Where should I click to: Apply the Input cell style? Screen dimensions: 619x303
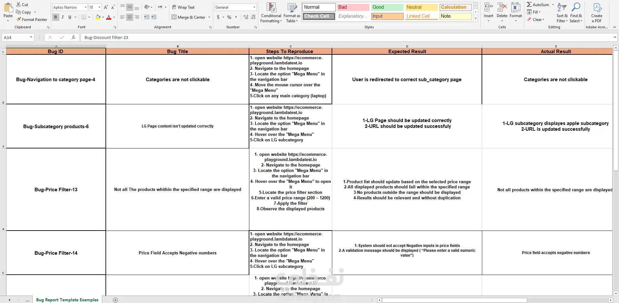coord(387,16)
